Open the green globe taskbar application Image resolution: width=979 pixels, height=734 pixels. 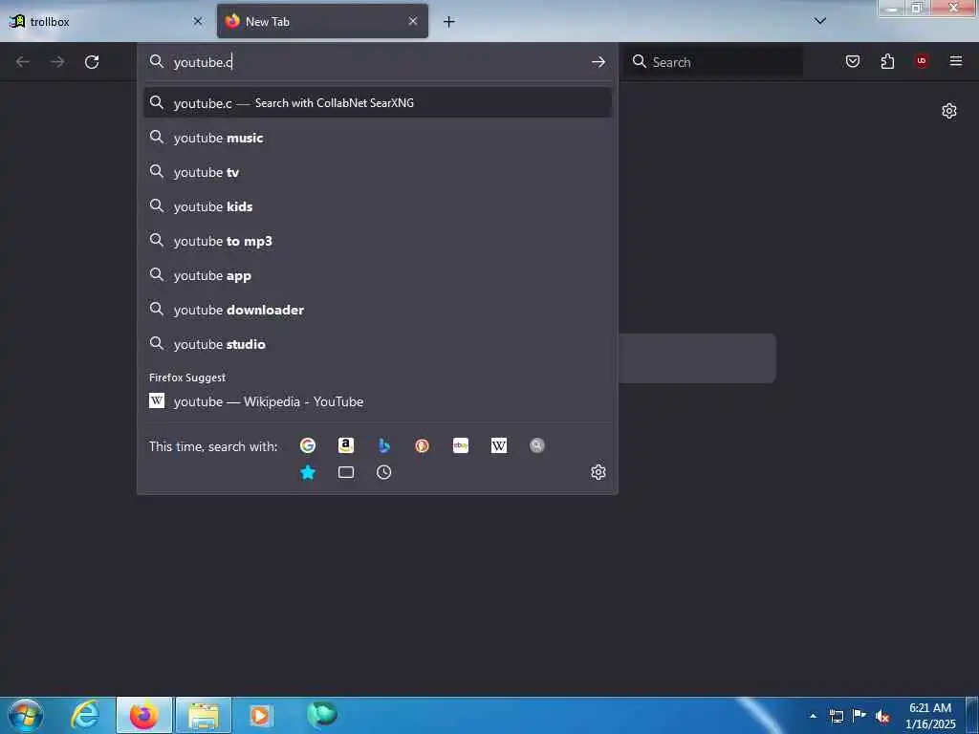pyautogui.click(x=322, y=715)
